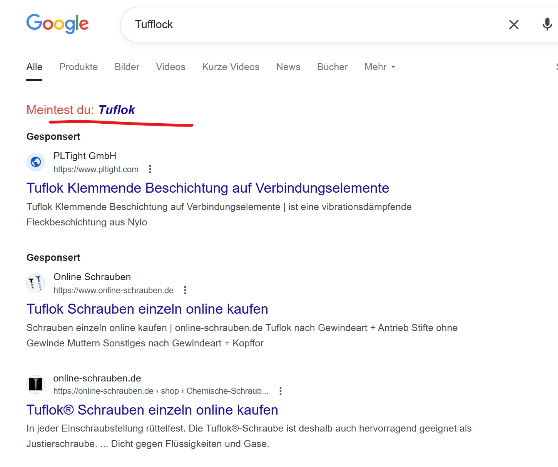Open three-dot menu for PLTight ad
Screen dimensions: 558x467
point(150,169)
